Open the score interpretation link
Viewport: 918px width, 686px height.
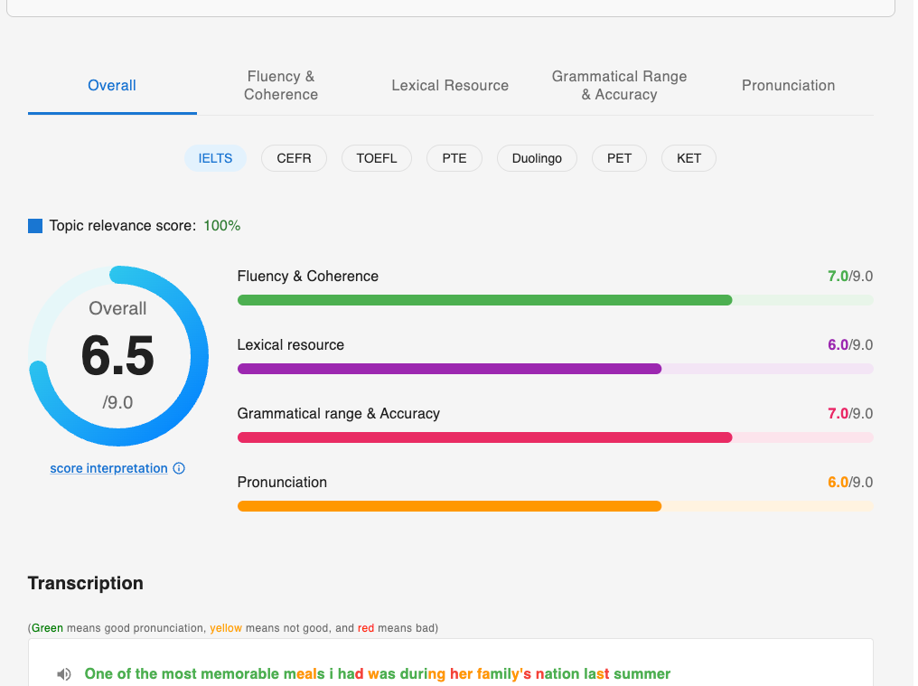pyautogui.click(x=109, y=468)
